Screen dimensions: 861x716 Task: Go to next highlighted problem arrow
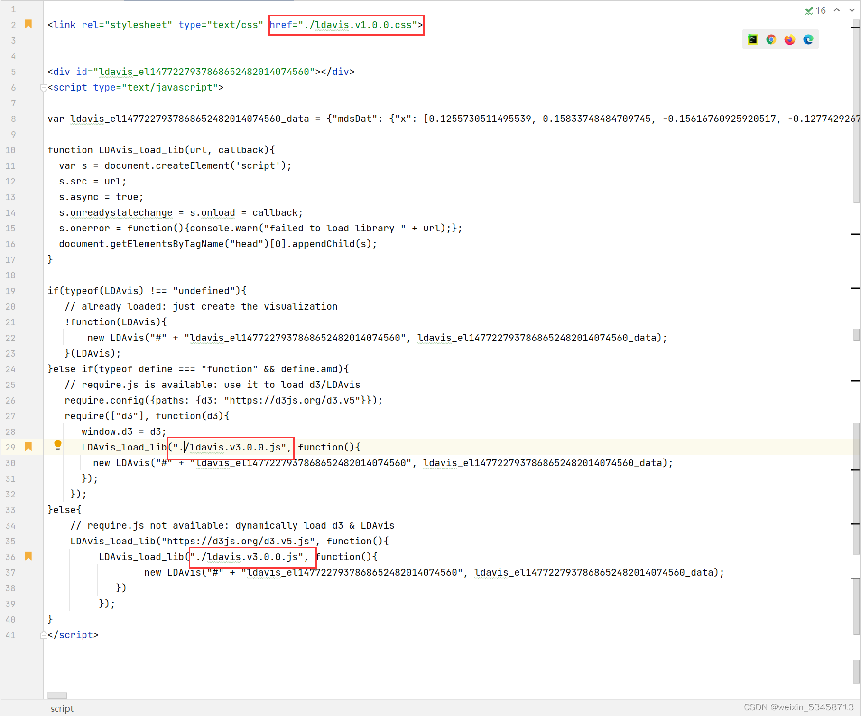coord(852,10)
